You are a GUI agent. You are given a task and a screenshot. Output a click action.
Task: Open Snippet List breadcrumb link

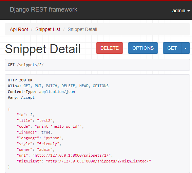click(48, 29)
